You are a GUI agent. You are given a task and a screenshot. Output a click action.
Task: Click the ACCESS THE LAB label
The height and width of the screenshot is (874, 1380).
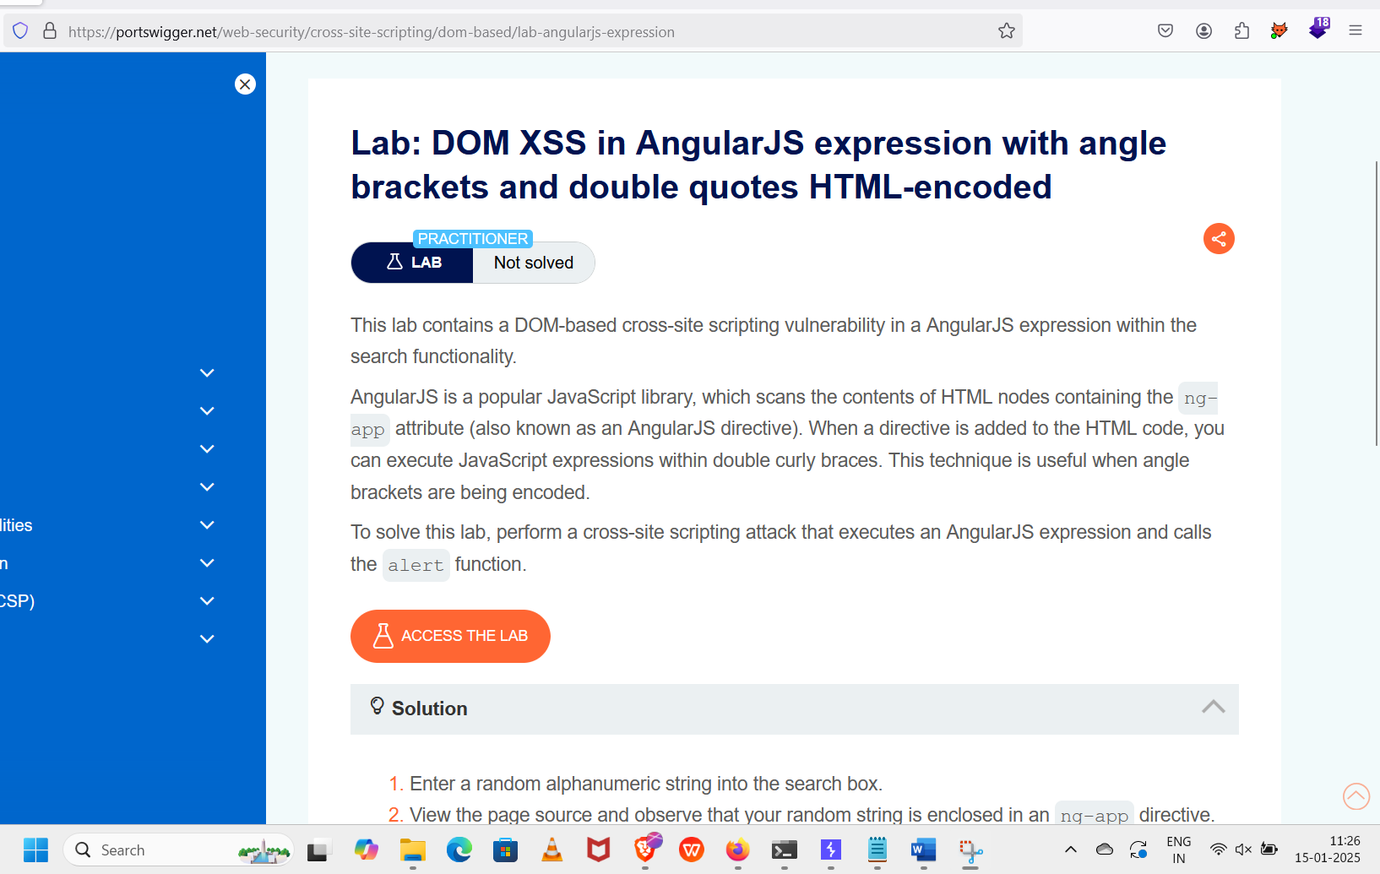coord(465,636)
